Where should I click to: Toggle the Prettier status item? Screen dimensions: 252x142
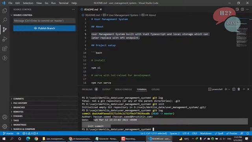232,133
